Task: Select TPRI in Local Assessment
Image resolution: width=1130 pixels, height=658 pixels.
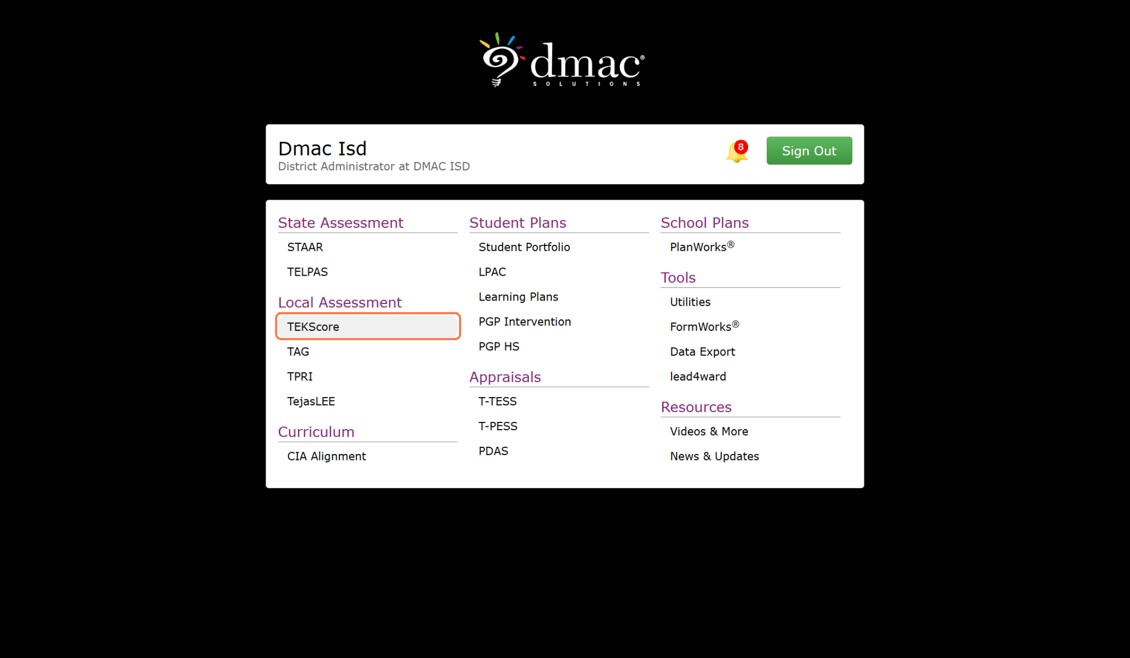Action: click(x=300, y=376)
